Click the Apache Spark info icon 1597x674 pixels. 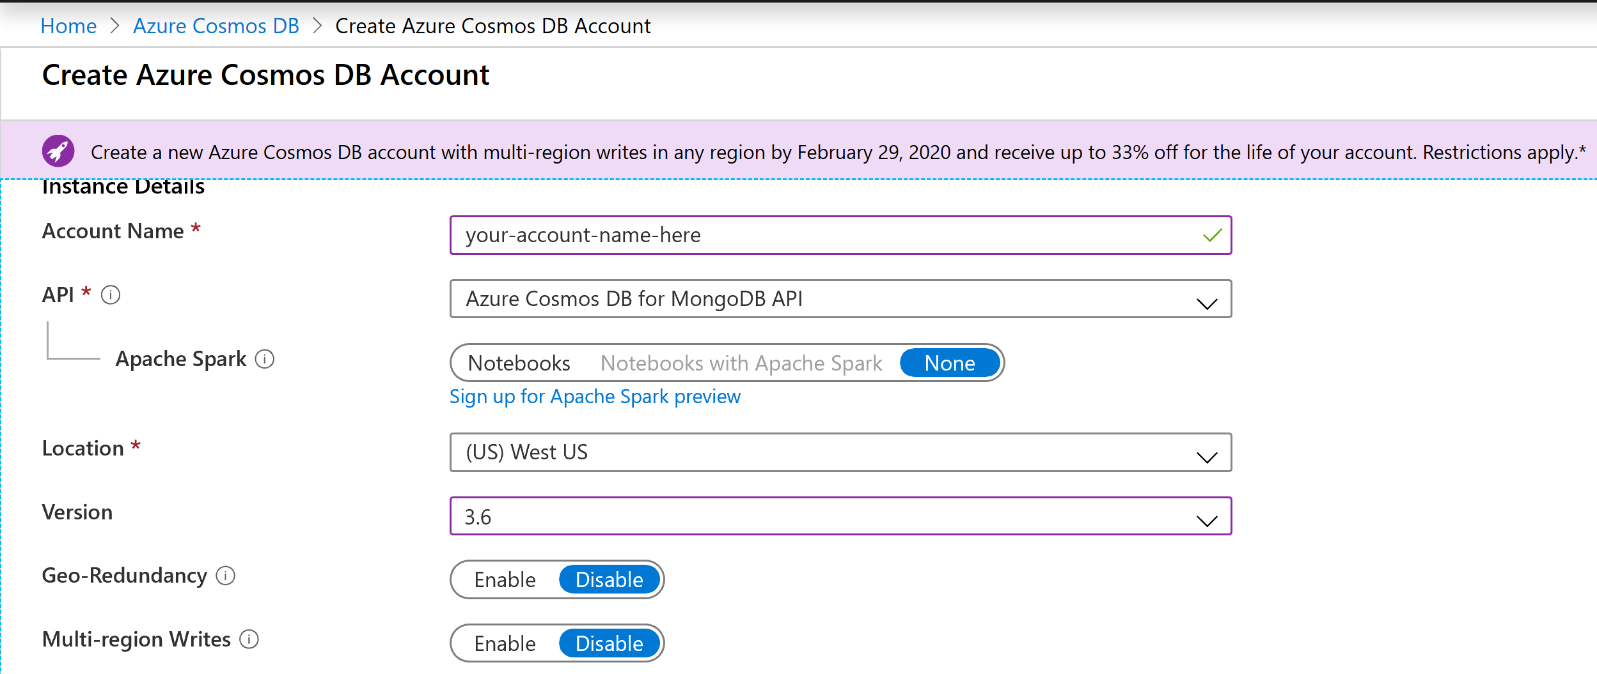(x=265, y=359)
